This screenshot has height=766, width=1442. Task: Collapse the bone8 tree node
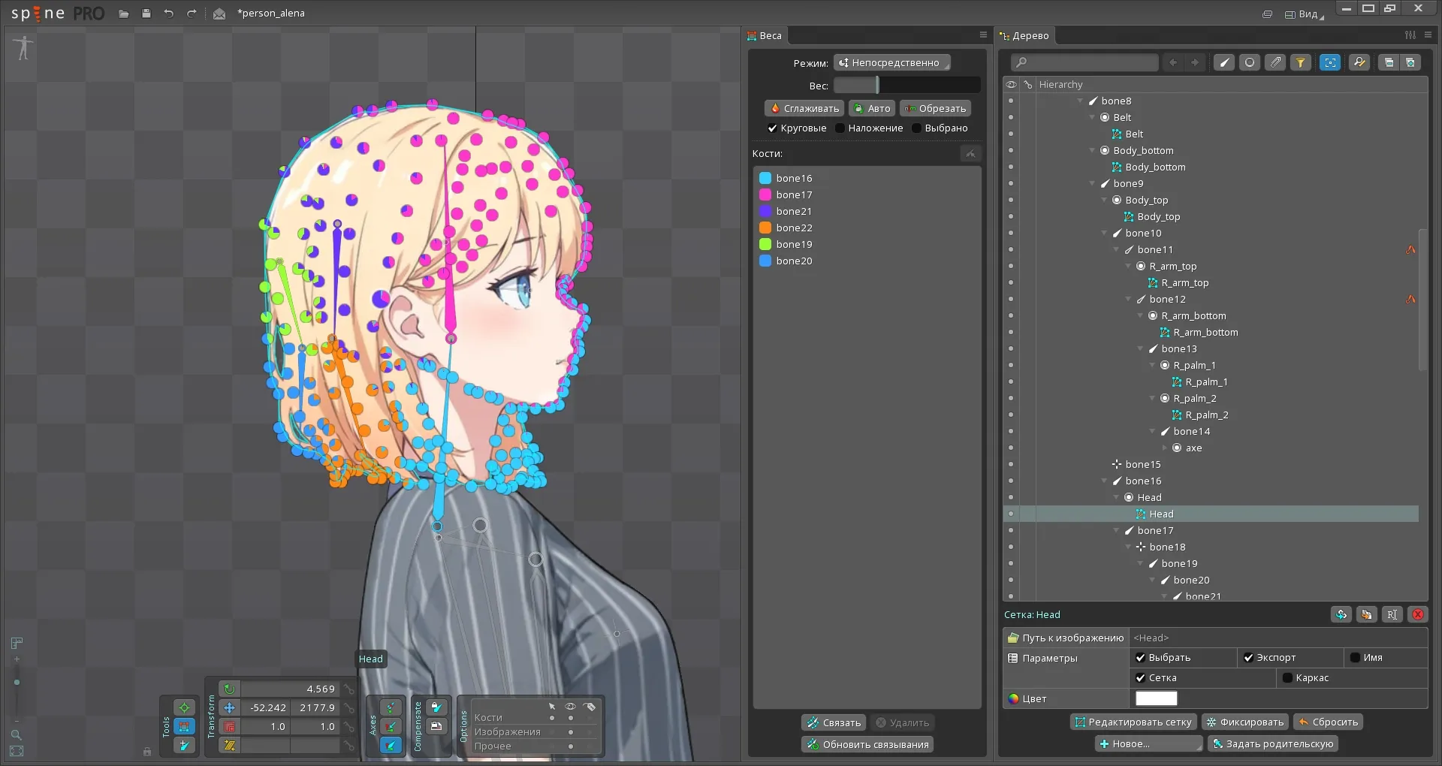click(1081, 101)
